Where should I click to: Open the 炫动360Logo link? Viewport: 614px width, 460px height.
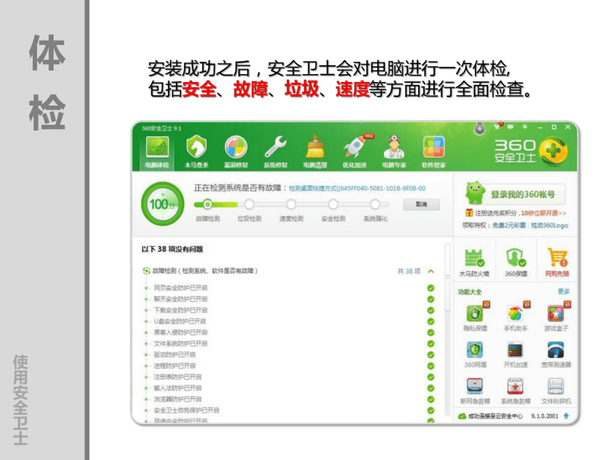click(x=550, y=225)
